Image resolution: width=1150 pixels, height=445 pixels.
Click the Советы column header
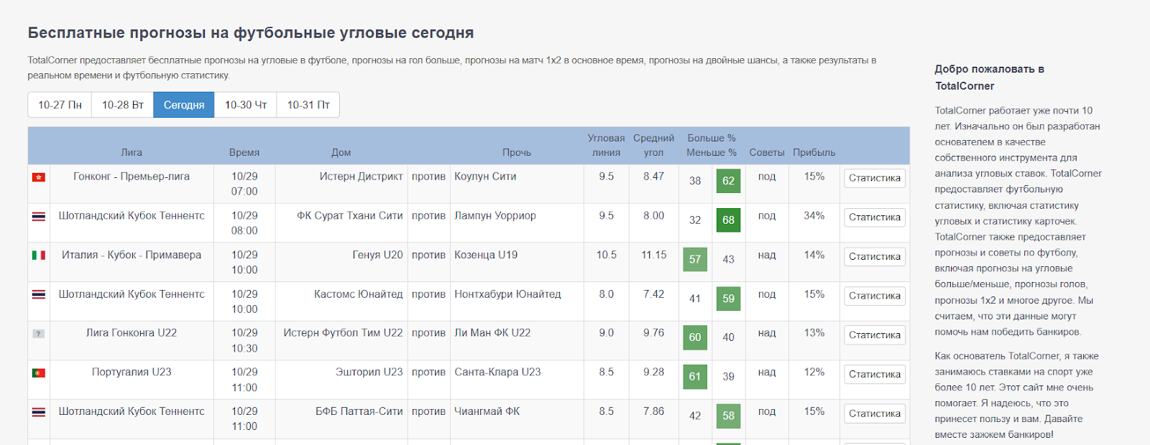coord(767,152)
